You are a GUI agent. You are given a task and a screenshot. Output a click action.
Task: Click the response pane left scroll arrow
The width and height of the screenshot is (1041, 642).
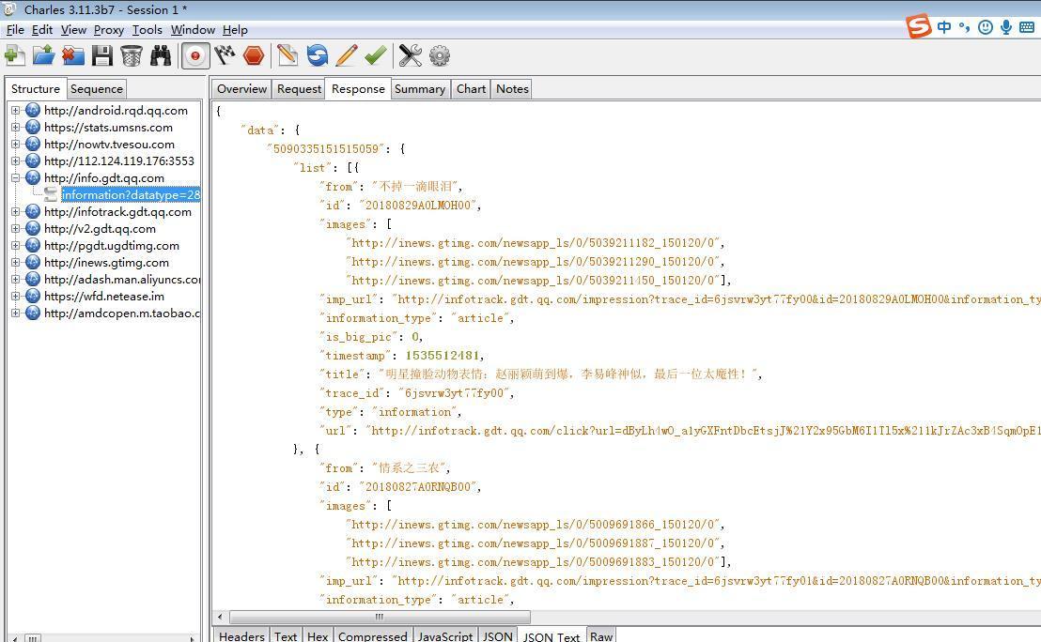220,617
